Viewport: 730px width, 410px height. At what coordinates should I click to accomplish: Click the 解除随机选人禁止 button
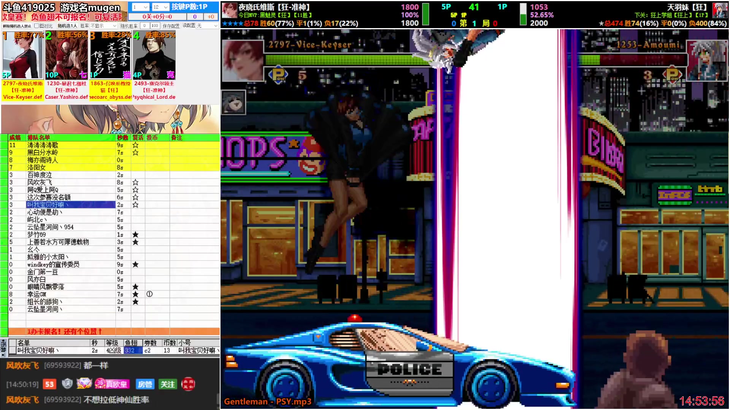point(17,26)
